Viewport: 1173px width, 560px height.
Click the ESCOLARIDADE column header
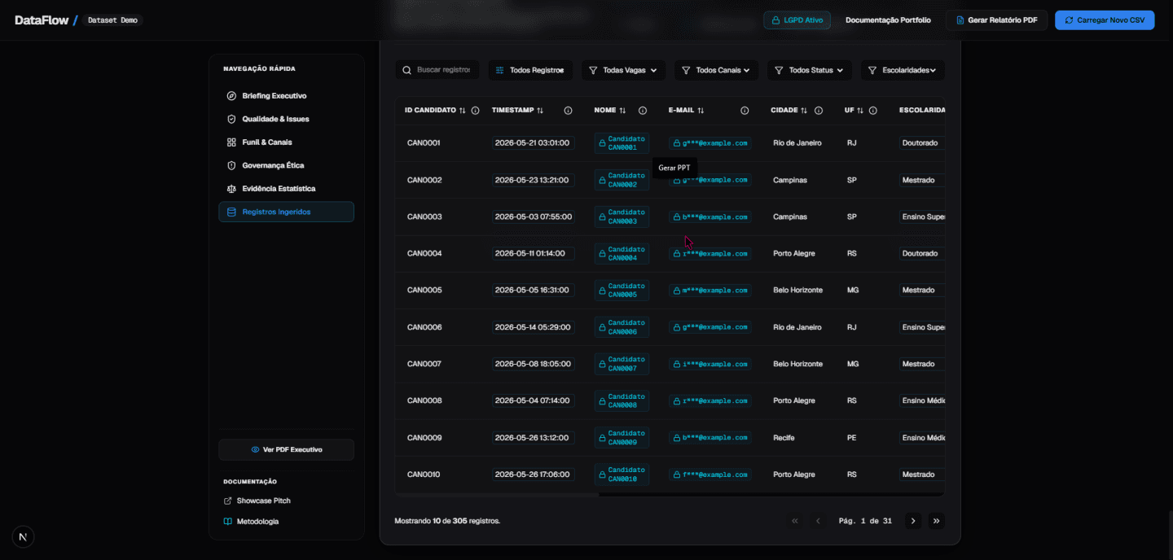point(922,110)
